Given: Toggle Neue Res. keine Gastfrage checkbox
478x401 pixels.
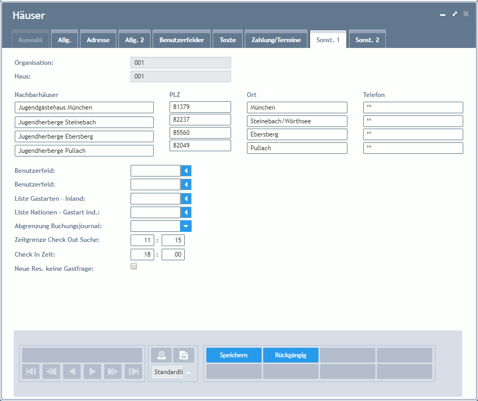Looking at the screenshot, I should (x=134, y=266).
